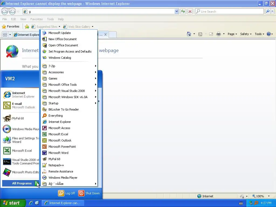Image resolution: width=276 pixels, height=207 pixels.
Task: Open the Safety dropdown menu
Action: [246, 34]
